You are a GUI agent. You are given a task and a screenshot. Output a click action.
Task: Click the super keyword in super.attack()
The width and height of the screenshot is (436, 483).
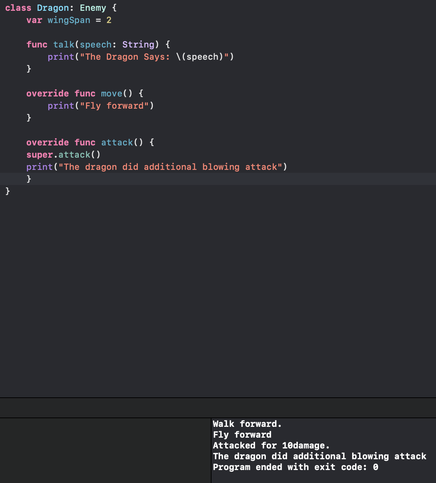(x=40, y=155)
